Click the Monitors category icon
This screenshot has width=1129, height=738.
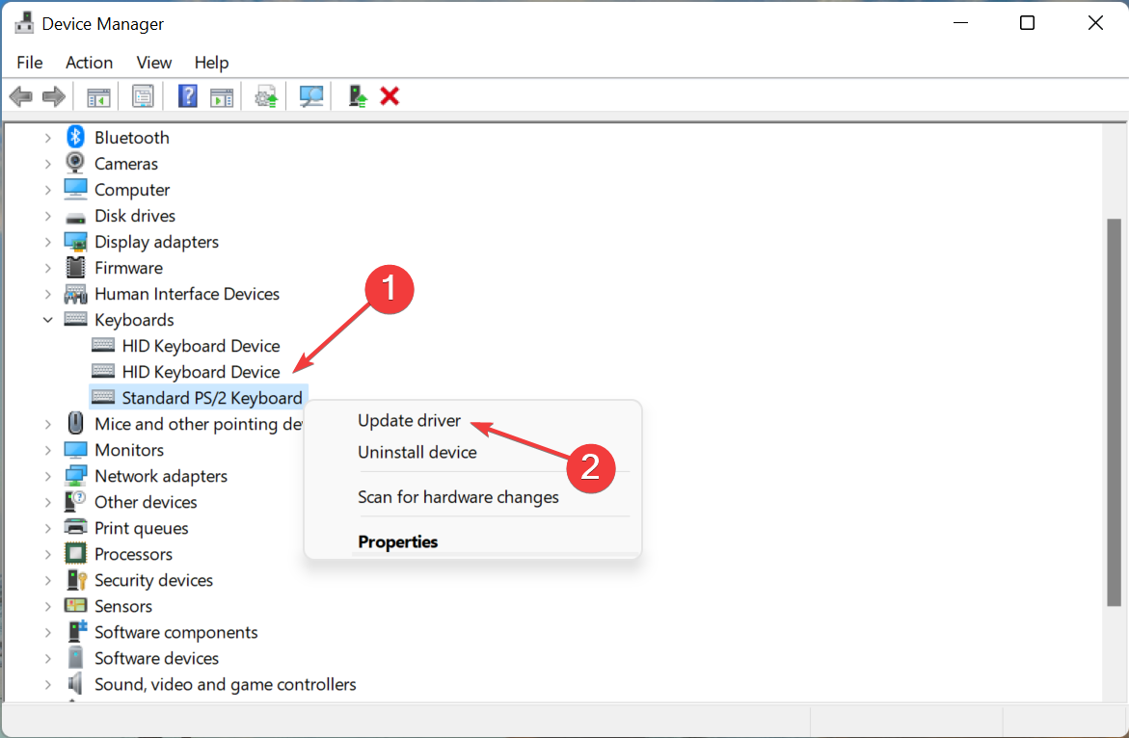tap(75, 450)
